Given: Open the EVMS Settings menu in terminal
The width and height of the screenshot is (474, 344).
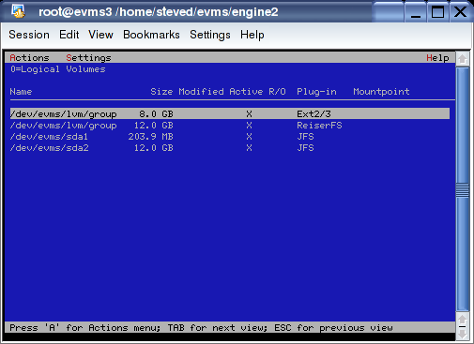Looking at the screenshot, I should [88, 58].
